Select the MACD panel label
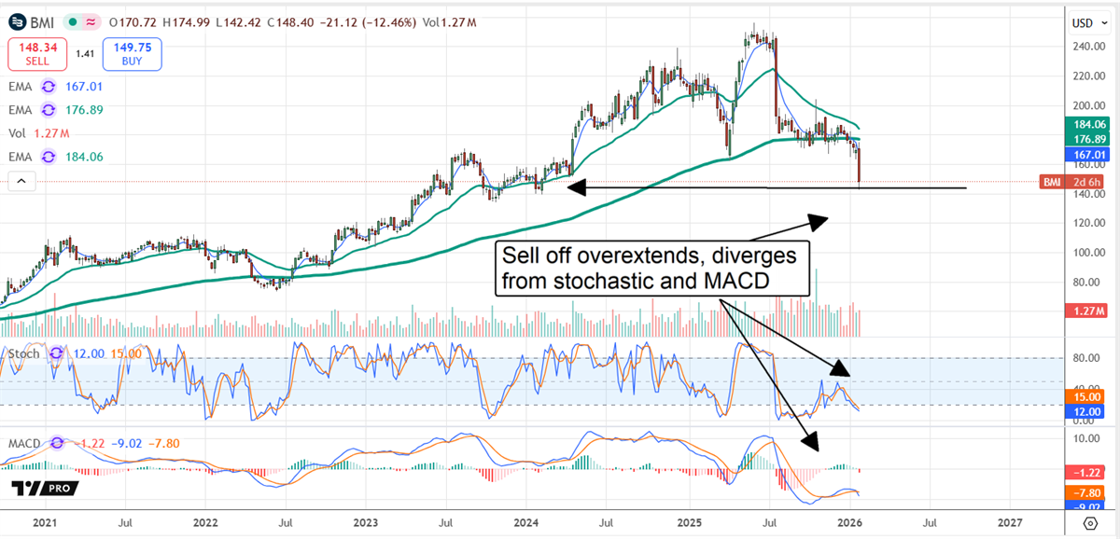1120x539 pixels. point(23,444)
